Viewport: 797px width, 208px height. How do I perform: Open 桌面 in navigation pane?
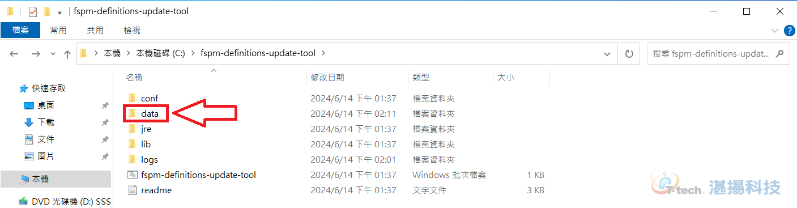[46, 105]
